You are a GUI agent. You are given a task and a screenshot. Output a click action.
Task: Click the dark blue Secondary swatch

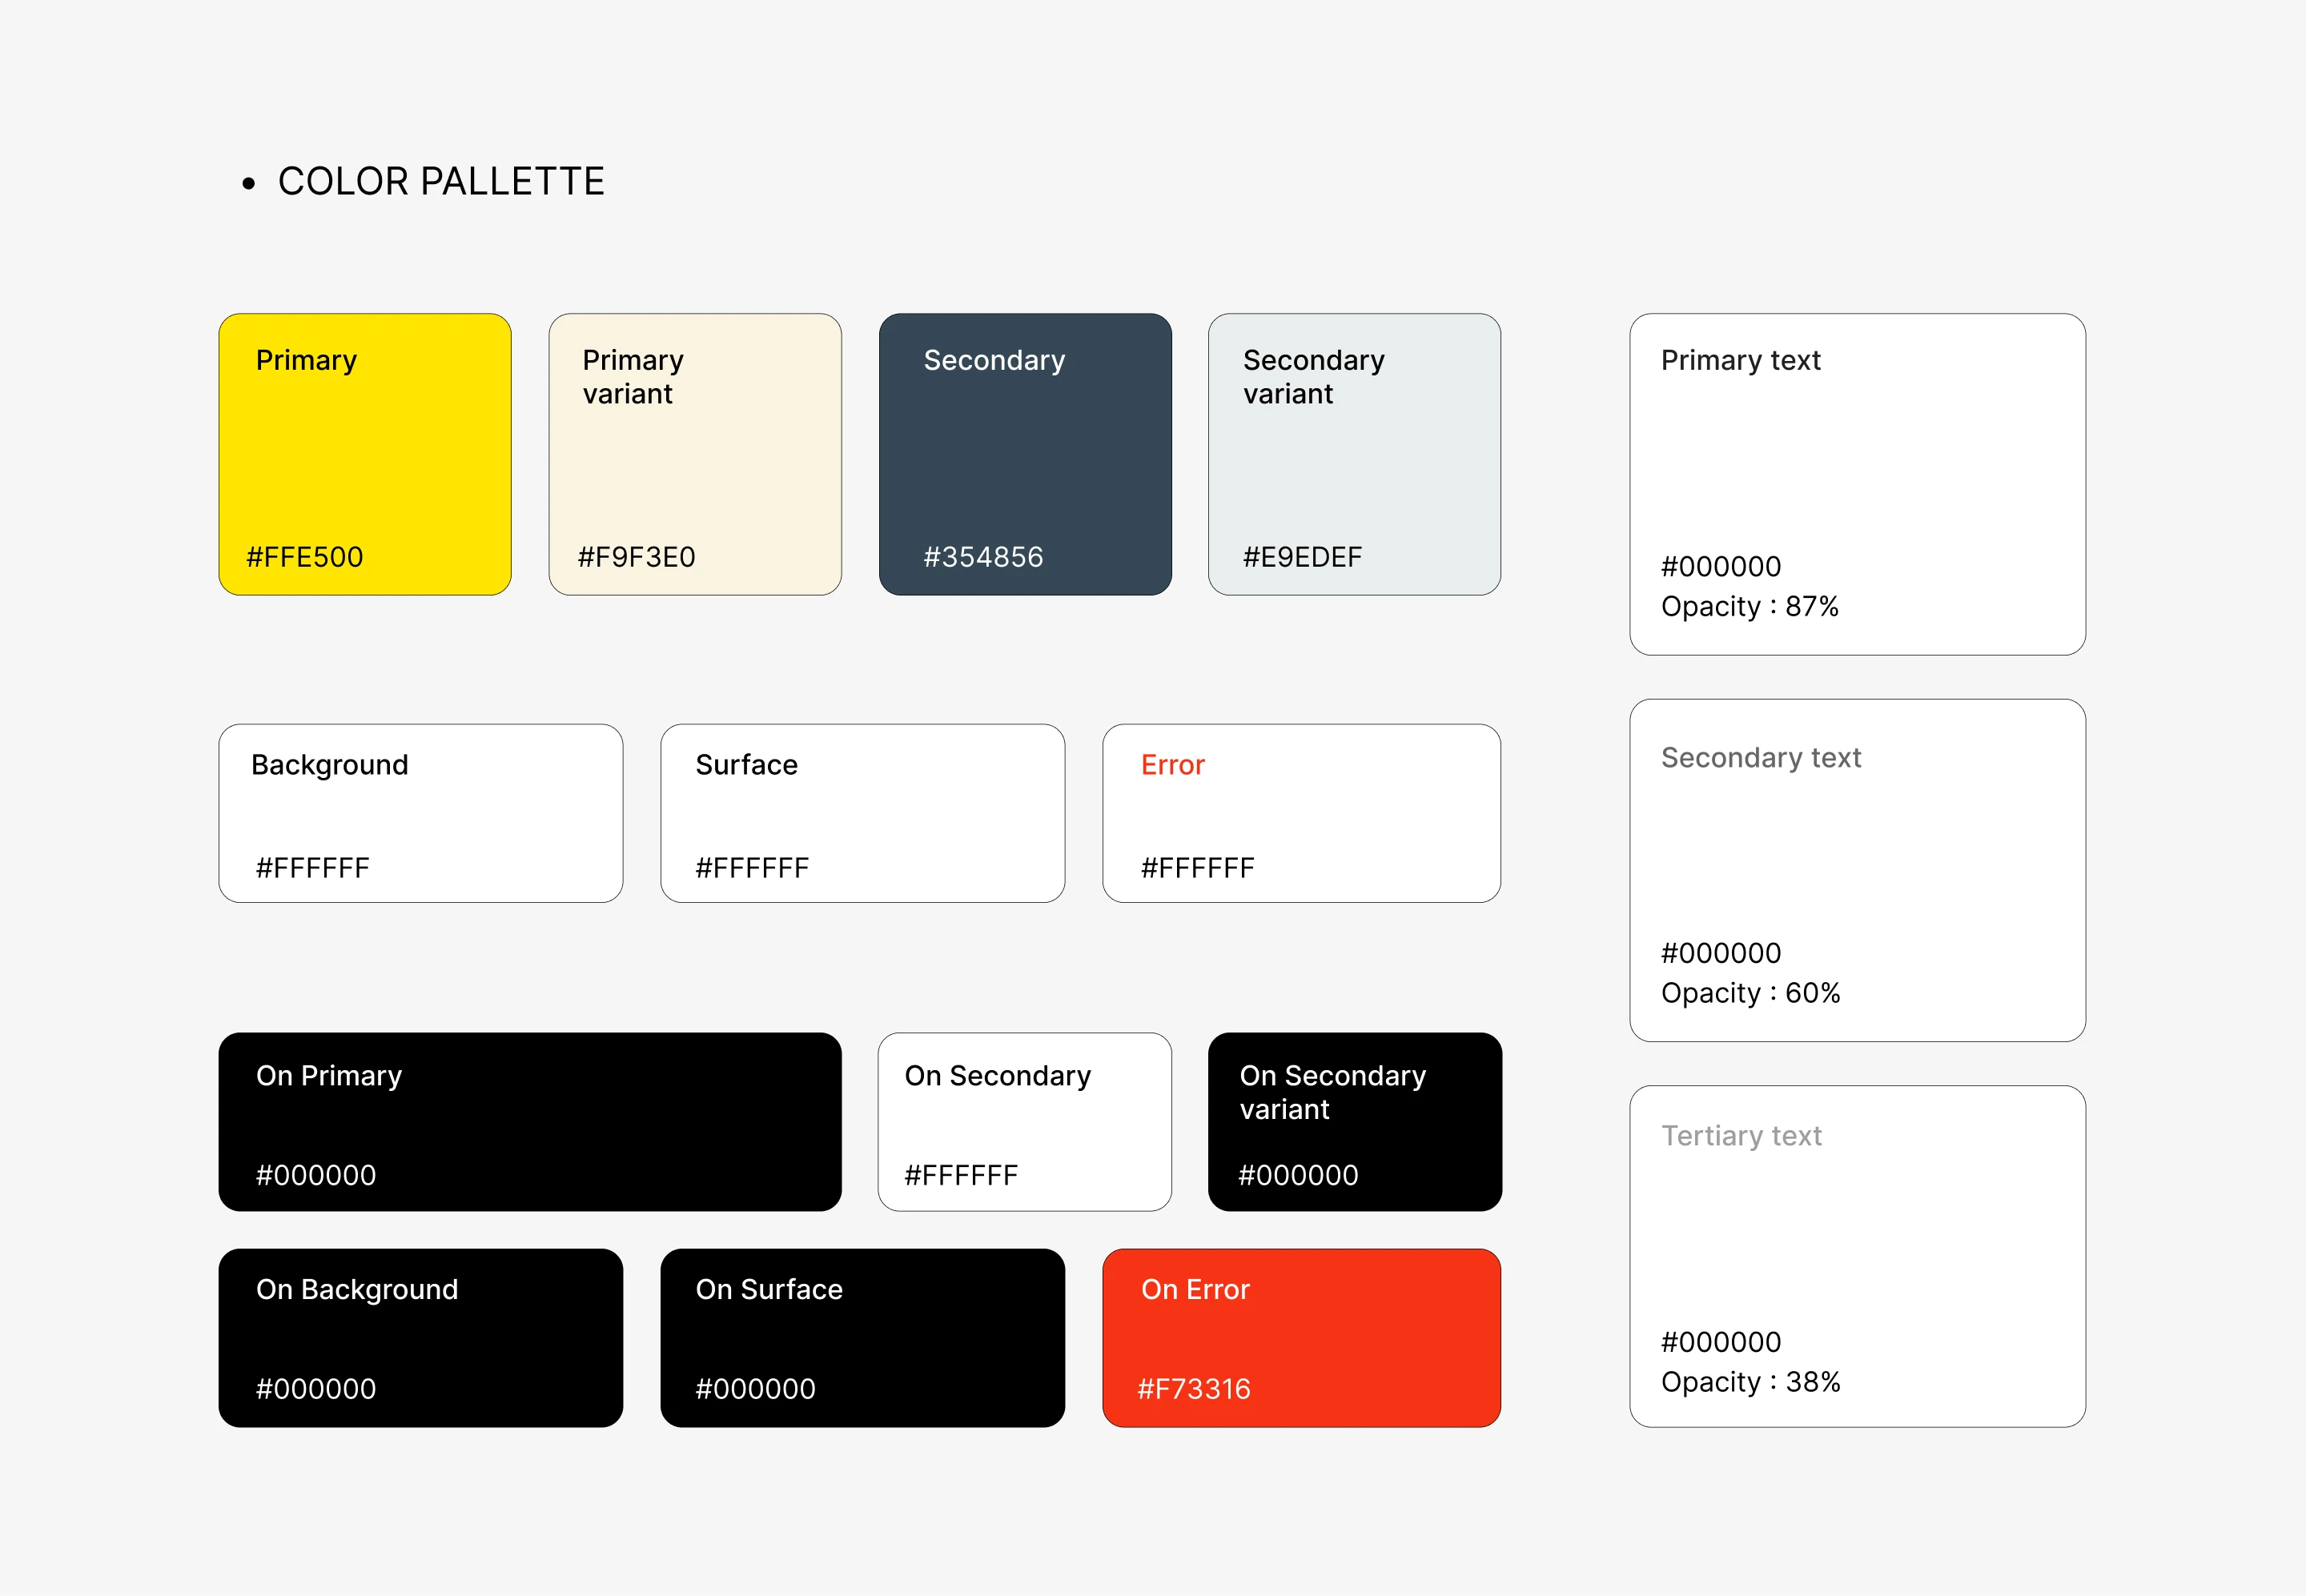click(x=1024, y=455)
